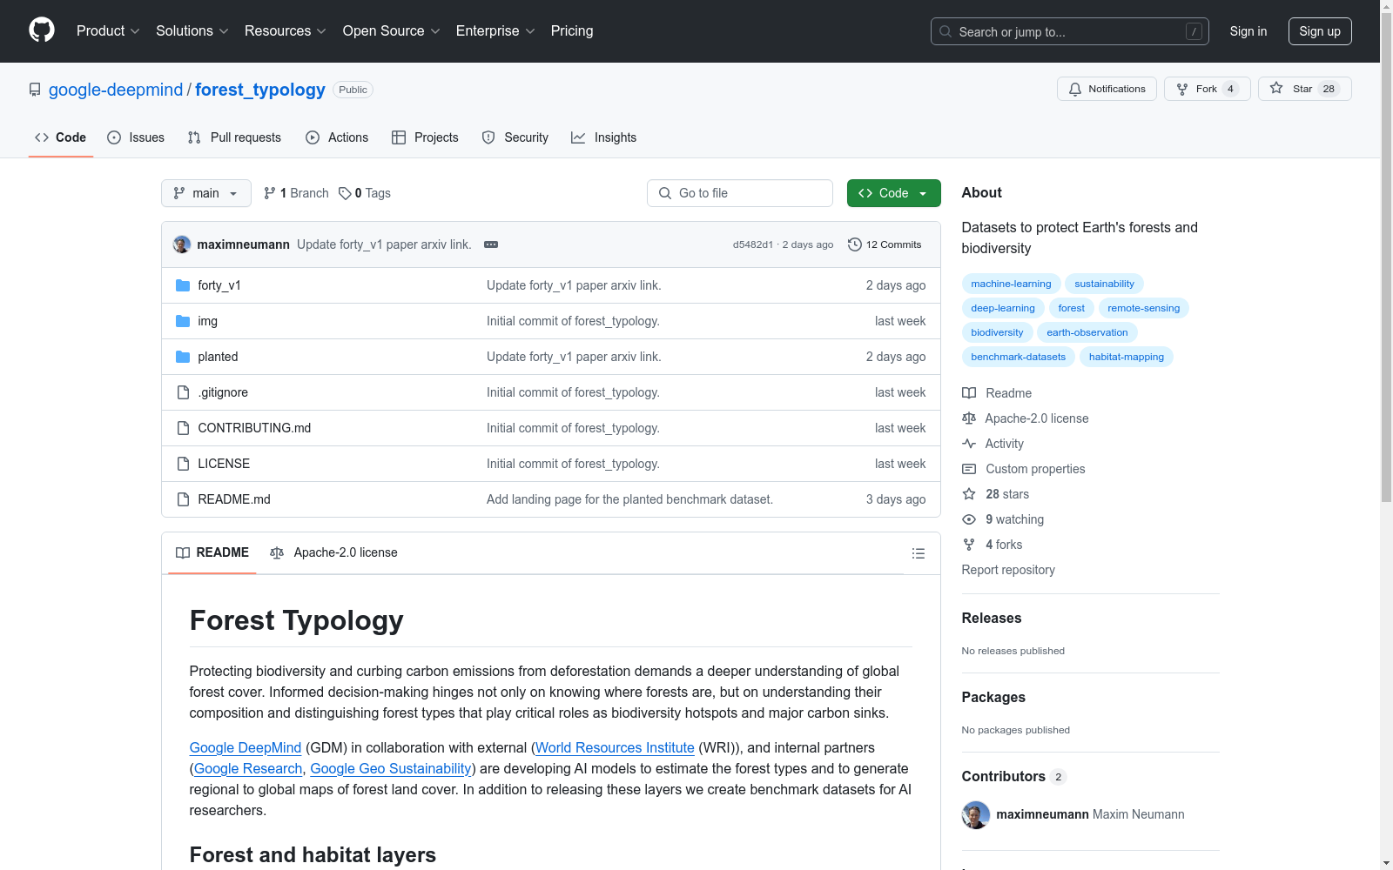Click the planted folder icon
The height and width of the screenshot is (870, 1393).
tap(183, 357)
